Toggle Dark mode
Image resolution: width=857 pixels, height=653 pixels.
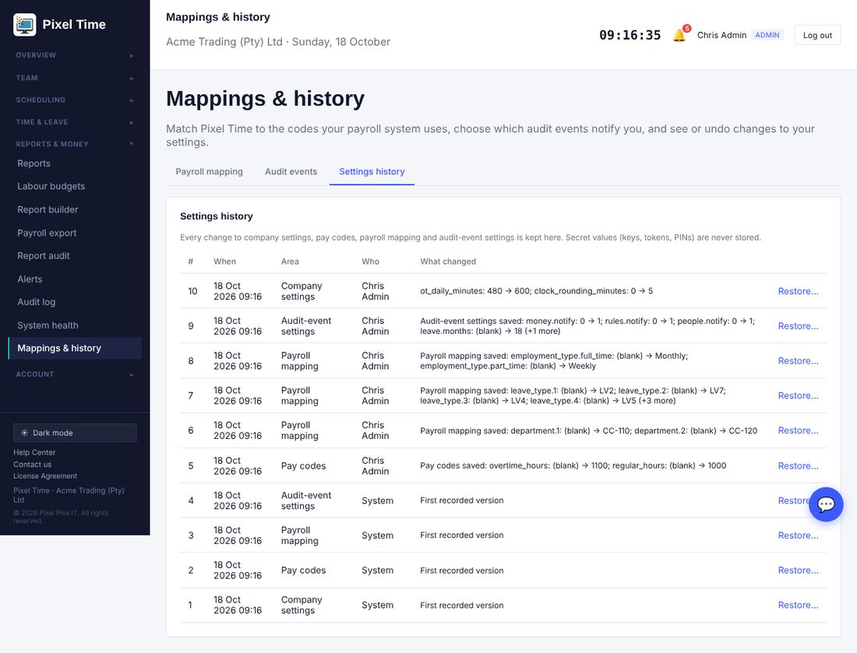tap(75, 433)
